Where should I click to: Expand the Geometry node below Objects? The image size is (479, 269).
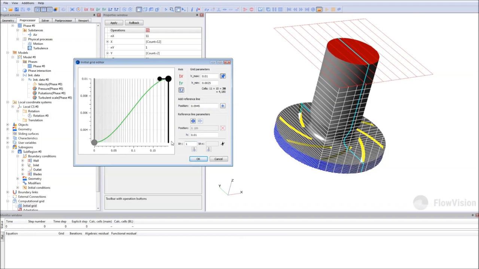7,129
